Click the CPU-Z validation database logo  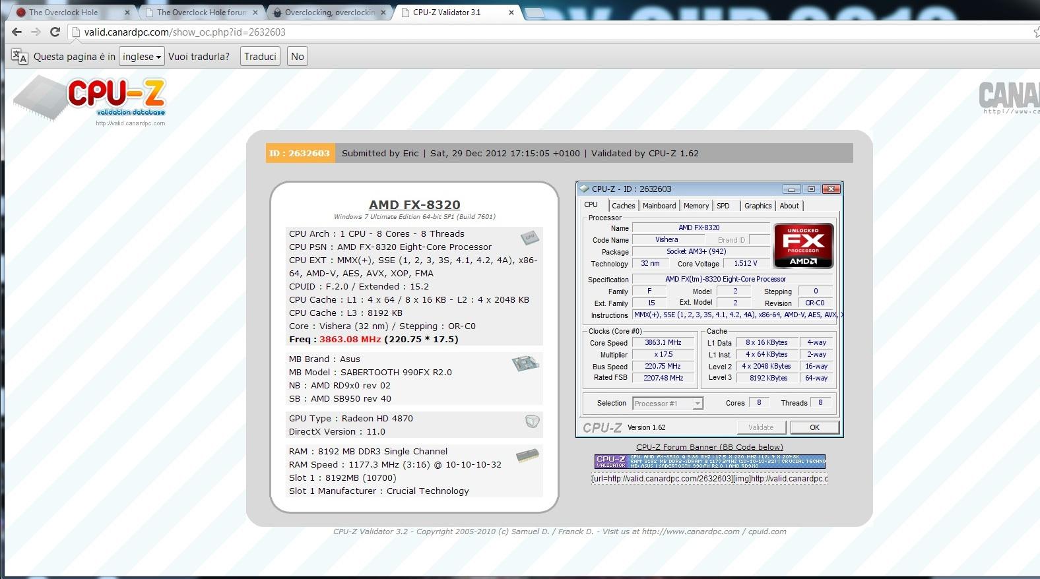coord(90,100)
